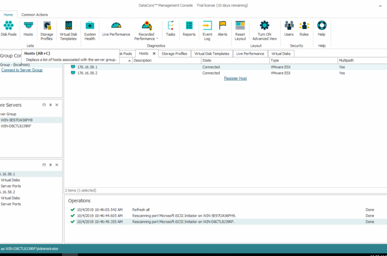The height and width of the screenshot is (256, 387).
Task: Check System Health
Action: pos(90,31)
